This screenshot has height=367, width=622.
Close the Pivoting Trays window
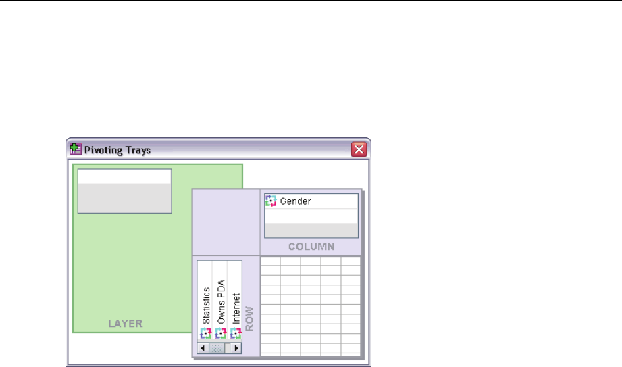pyautogui.click(x=359, y=150)
